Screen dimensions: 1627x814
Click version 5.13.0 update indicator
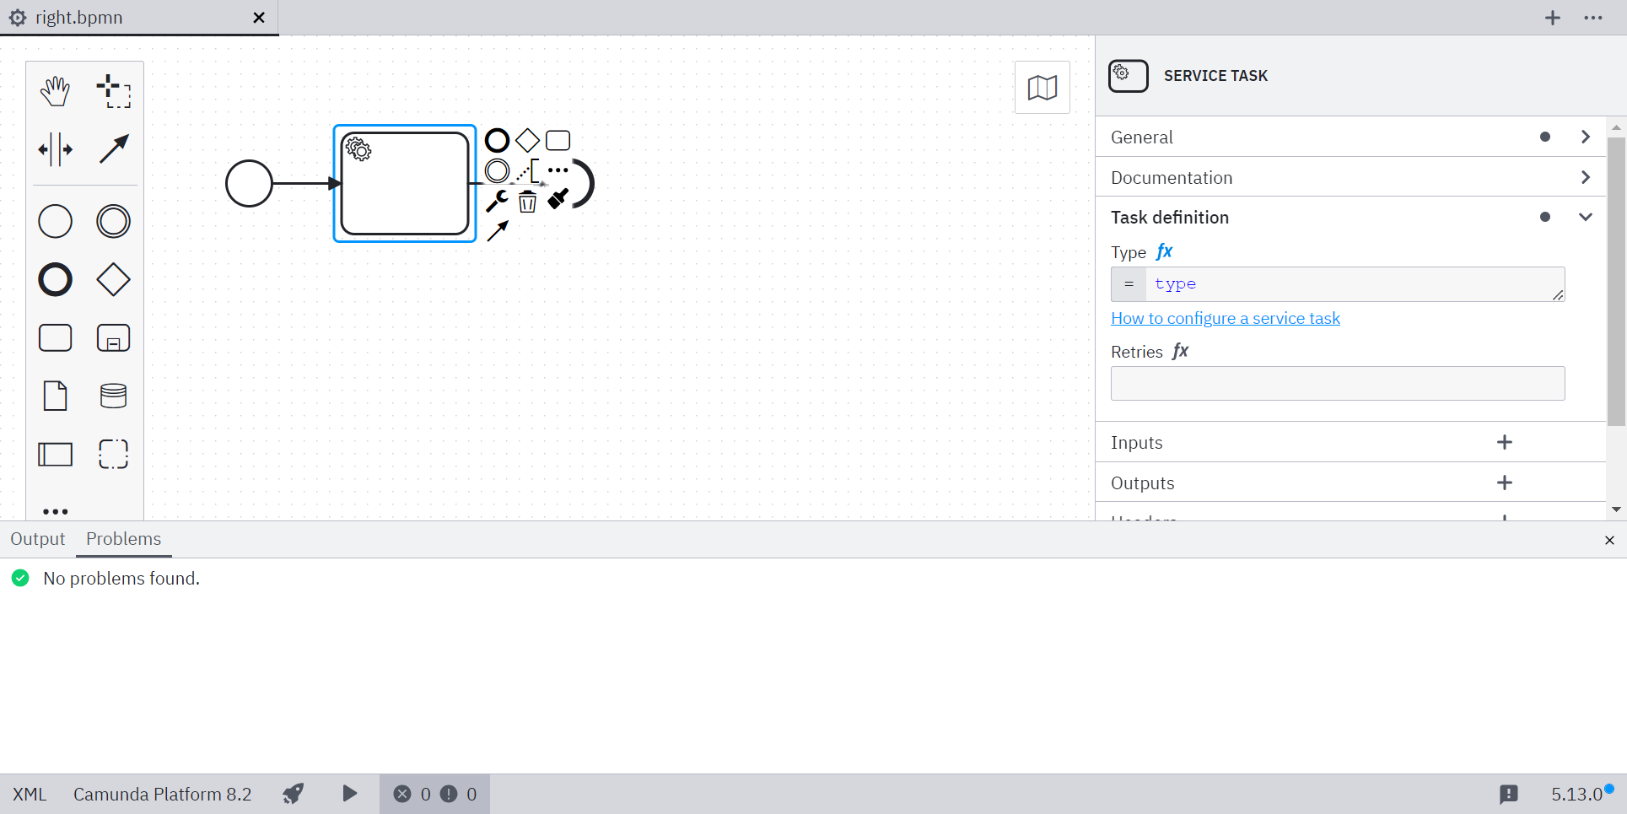click(1581, 794)
